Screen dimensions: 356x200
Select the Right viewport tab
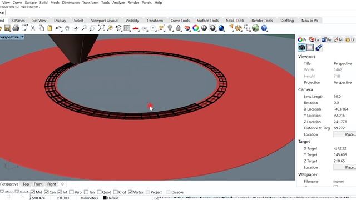(52, 184)
